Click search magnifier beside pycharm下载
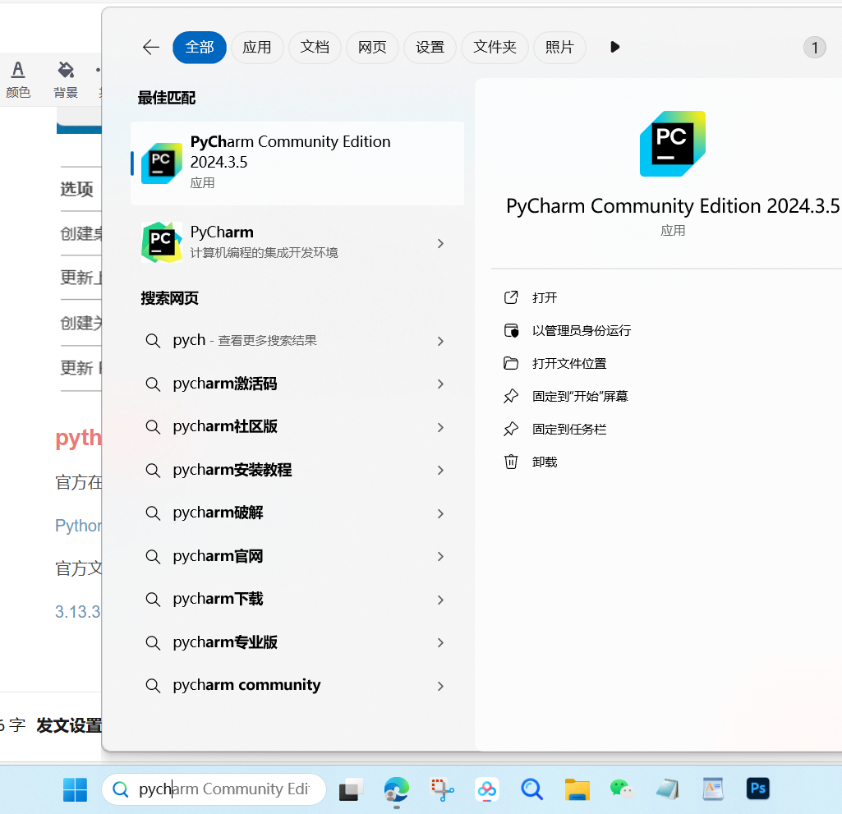 pos(153,600)
